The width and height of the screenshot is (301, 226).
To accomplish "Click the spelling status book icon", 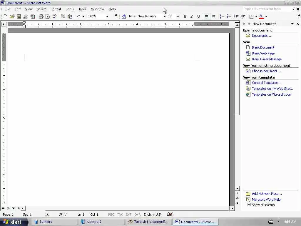I will [x=170, y=214].
